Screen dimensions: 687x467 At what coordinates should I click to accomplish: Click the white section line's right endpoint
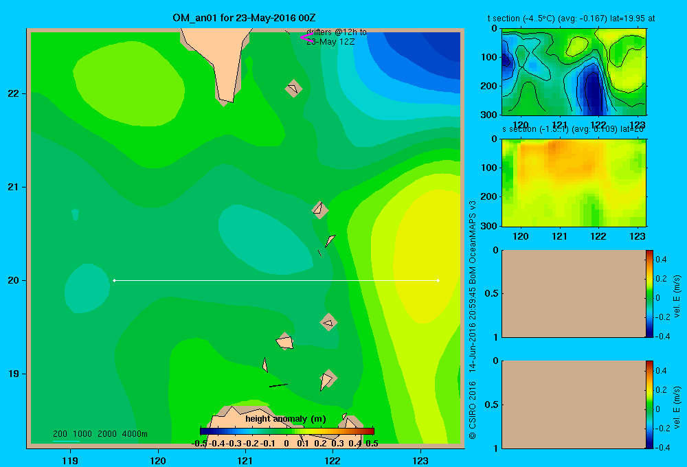(438, 280)
